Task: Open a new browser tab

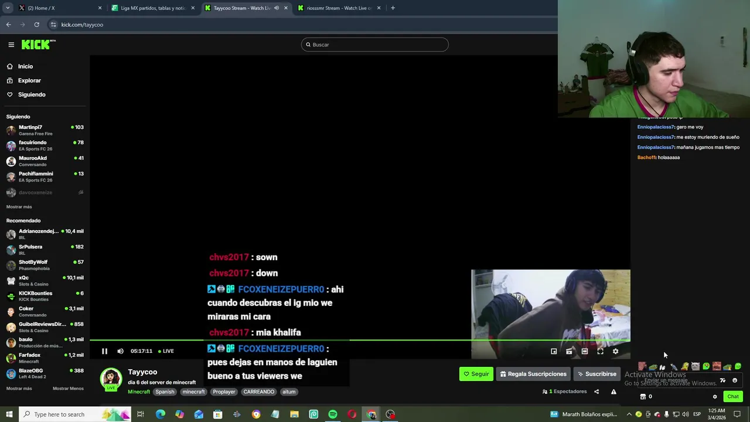Action: tap(393, 8)
